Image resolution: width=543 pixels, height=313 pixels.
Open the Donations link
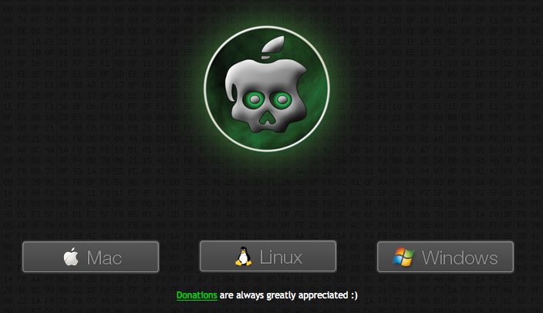tap(197, 295)
